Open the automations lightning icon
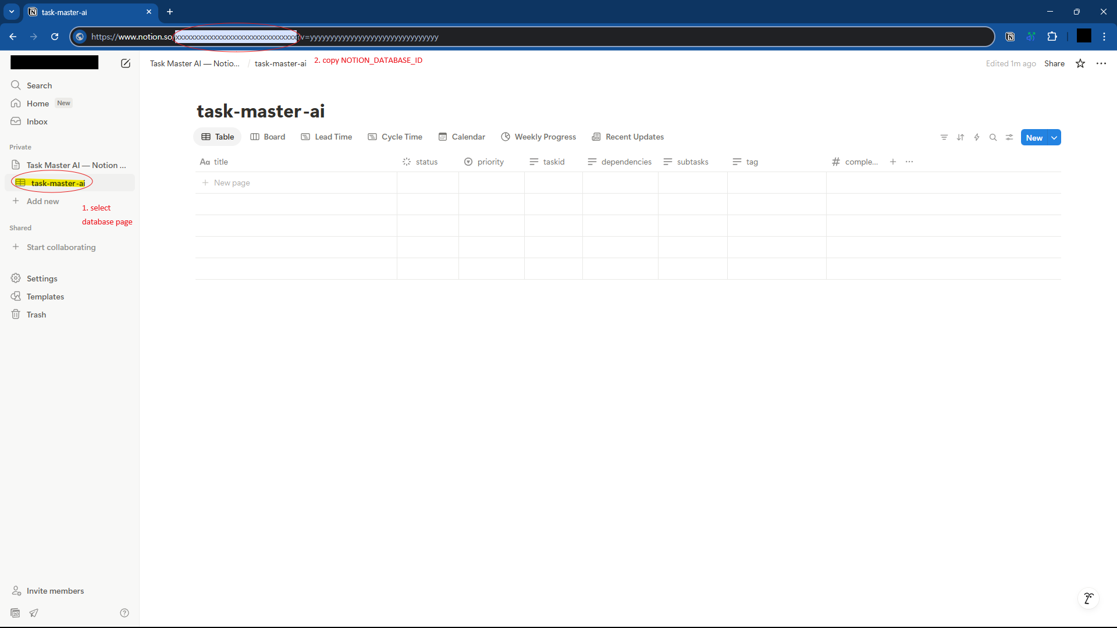Image resolution: width=1117 pixels, height=628 pixels. 977,138
